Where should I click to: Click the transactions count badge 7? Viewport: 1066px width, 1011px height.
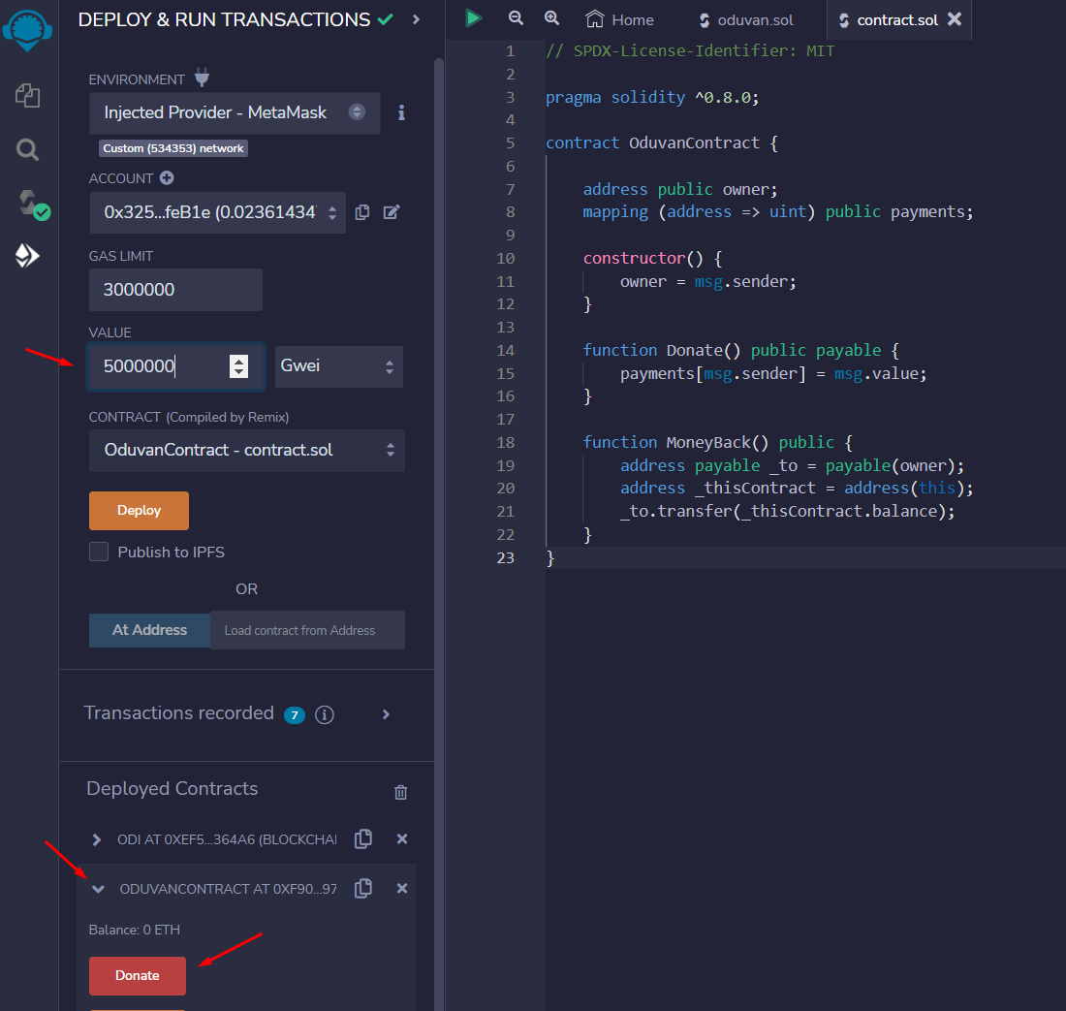295,714
